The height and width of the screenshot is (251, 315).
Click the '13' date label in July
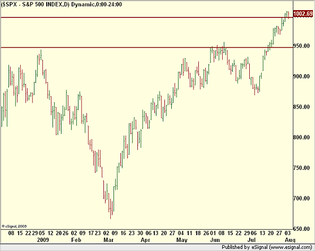tap(262, 233)
